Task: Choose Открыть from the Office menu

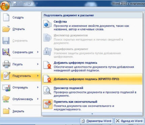Action: coord(21,29)
